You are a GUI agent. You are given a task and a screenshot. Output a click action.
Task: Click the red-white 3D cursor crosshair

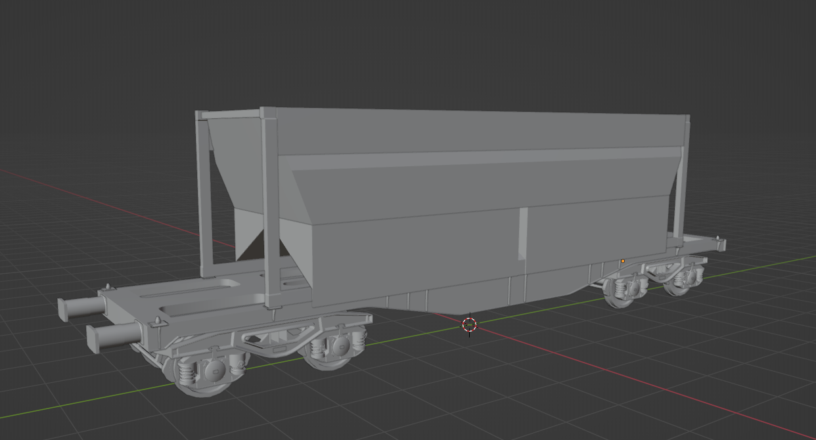point(469,324)
